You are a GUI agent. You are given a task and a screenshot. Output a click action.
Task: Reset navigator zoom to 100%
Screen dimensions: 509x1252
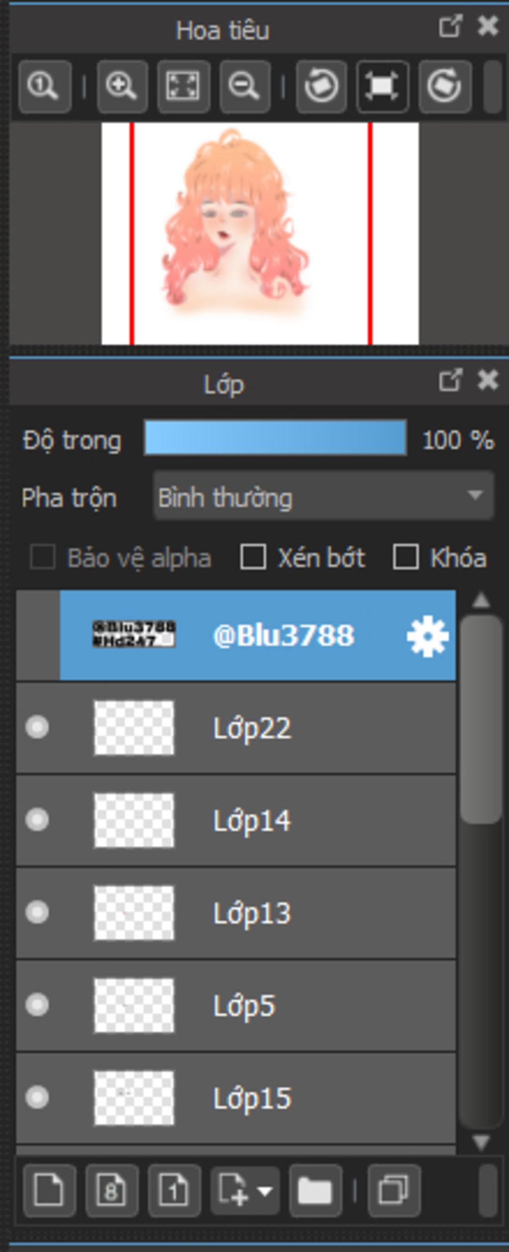point(45,87)
